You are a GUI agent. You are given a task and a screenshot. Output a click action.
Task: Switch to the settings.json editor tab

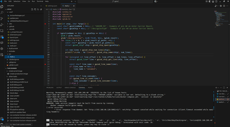51,6
